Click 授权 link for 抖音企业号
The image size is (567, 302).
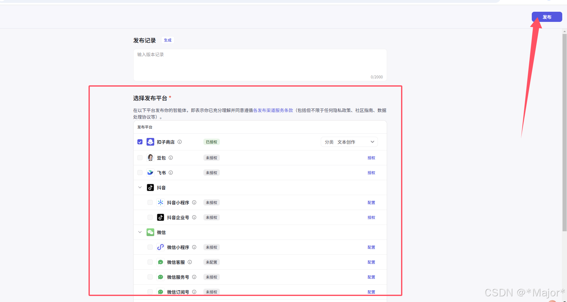click(371, 218)
